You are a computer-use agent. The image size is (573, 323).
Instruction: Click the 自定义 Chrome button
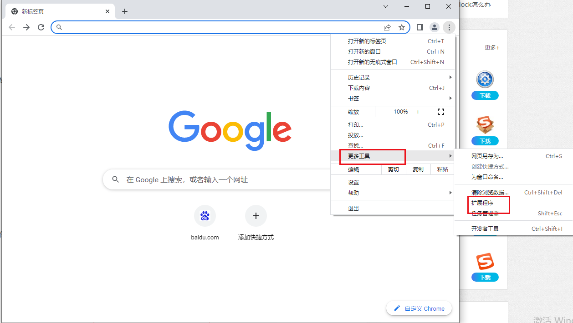(419, 308)
